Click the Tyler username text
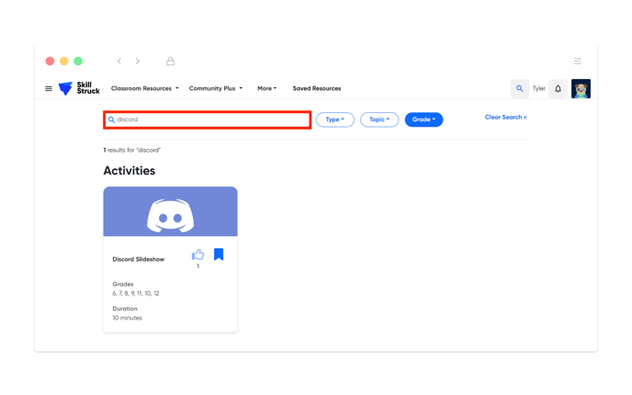632x395 pixels. (539, 89)
